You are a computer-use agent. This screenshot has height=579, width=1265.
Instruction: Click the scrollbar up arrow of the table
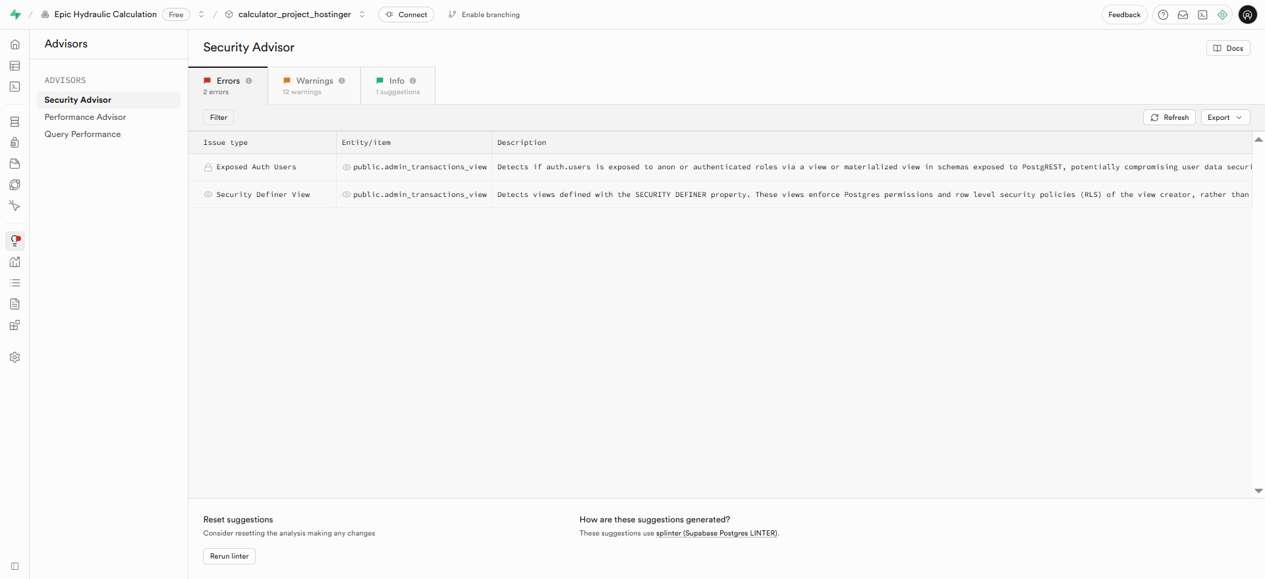click(1258, 140)
